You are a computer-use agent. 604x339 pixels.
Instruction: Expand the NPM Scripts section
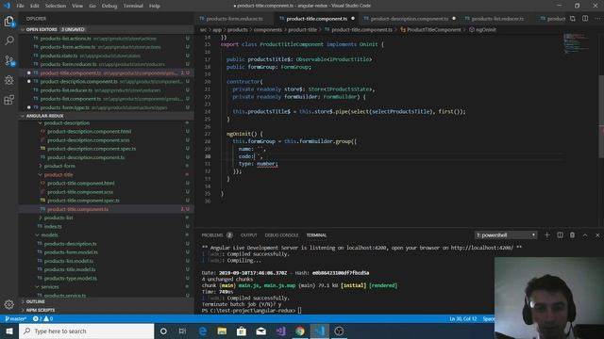point(107,310)
